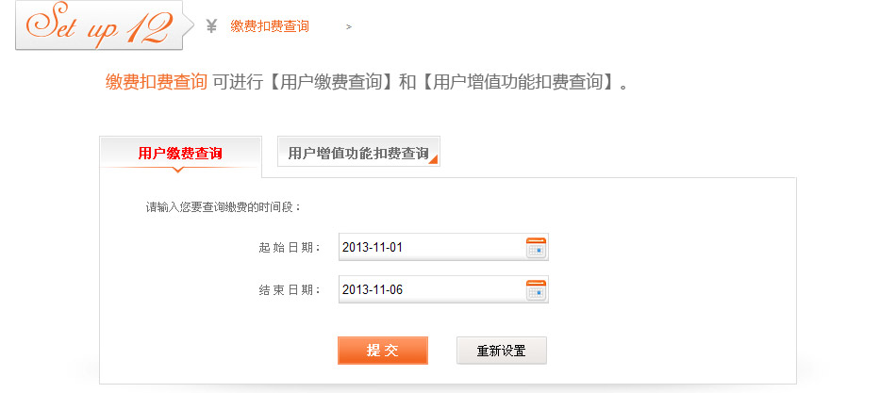The height and width of the screenshot is (393, 896).
Task: Click the 缴费扣费查询 breadcrumb link beside the yen icon
Action: tap(270, 26)
